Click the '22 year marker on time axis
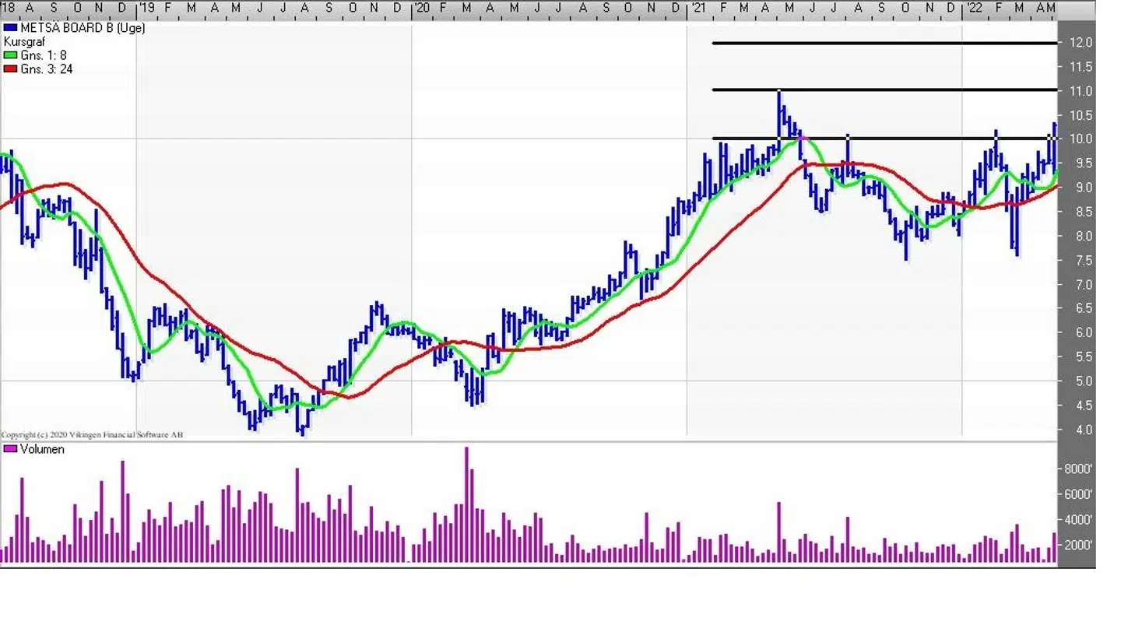Viewport: 1121px width, 632px height. tap(972, 8)
